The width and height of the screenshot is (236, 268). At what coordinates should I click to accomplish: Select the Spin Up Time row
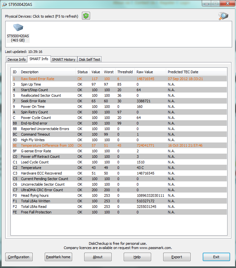[x=119, y=84]
